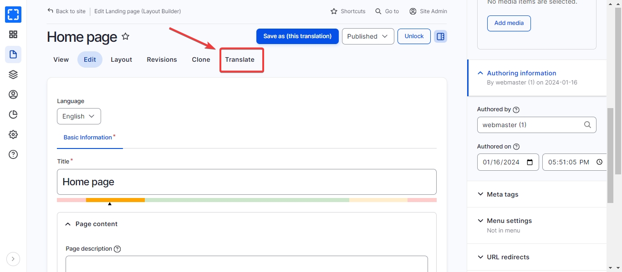Expand the Meta tags section
This screenshot has height=272, width=622.
pos(503,194)
